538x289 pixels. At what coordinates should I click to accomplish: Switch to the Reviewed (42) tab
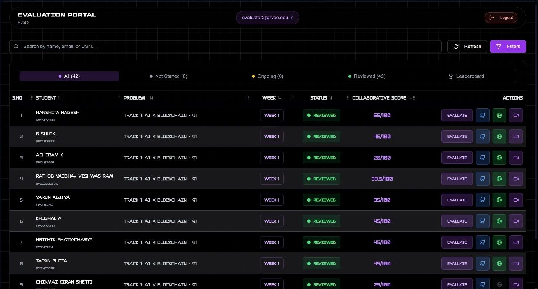point(367,76)
